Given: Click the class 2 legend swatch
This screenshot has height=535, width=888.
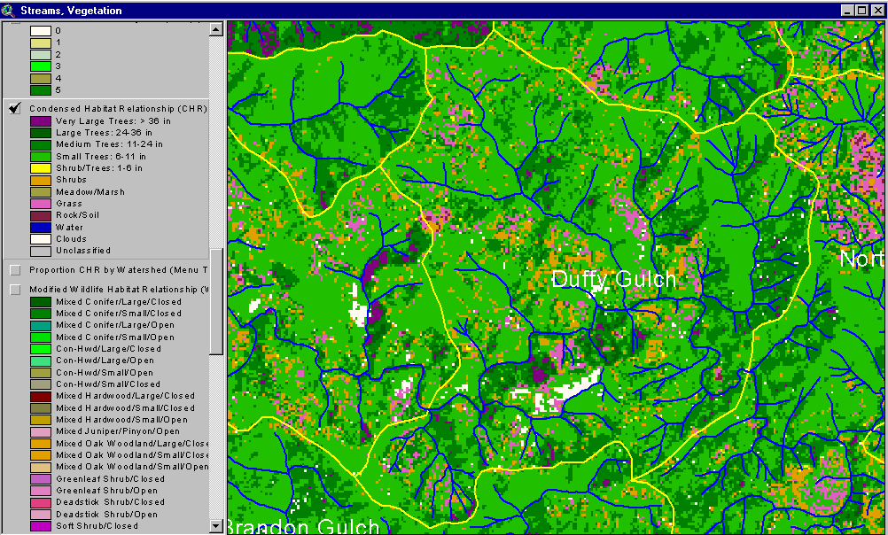Looking at the screenshot, I should (x=41, y=55).
